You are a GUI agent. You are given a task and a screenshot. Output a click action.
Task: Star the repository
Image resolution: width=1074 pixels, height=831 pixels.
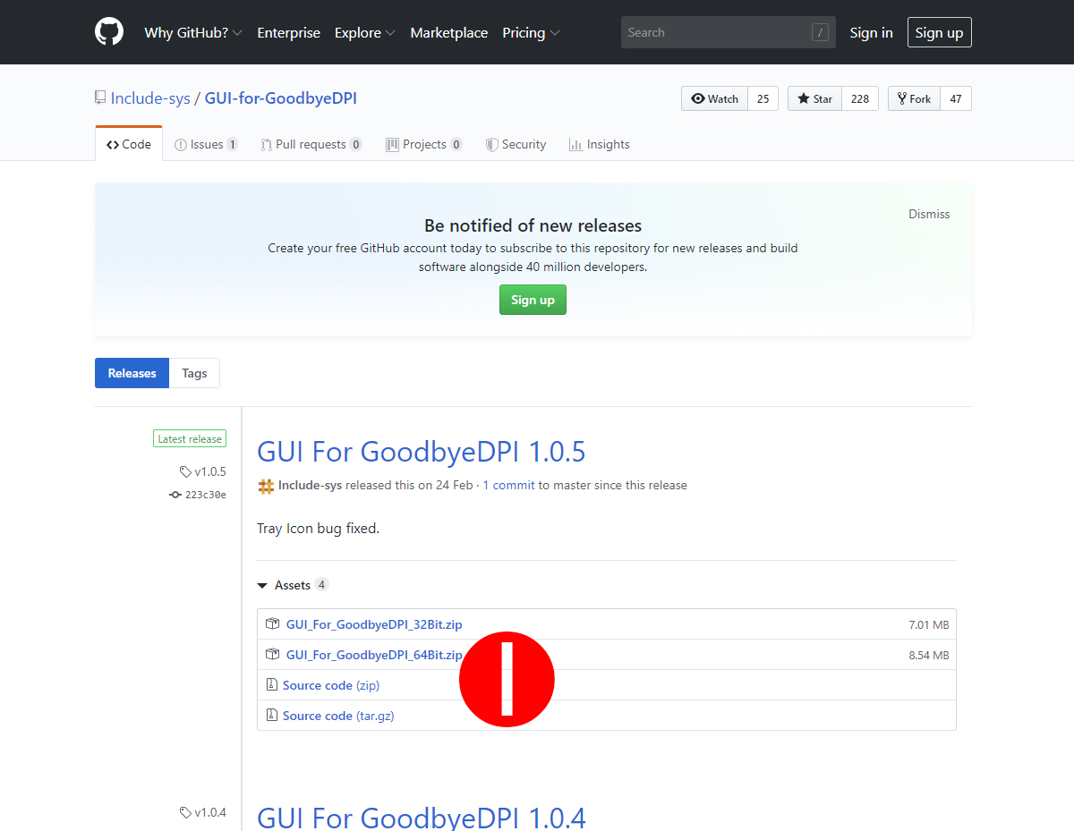[814, 98]
